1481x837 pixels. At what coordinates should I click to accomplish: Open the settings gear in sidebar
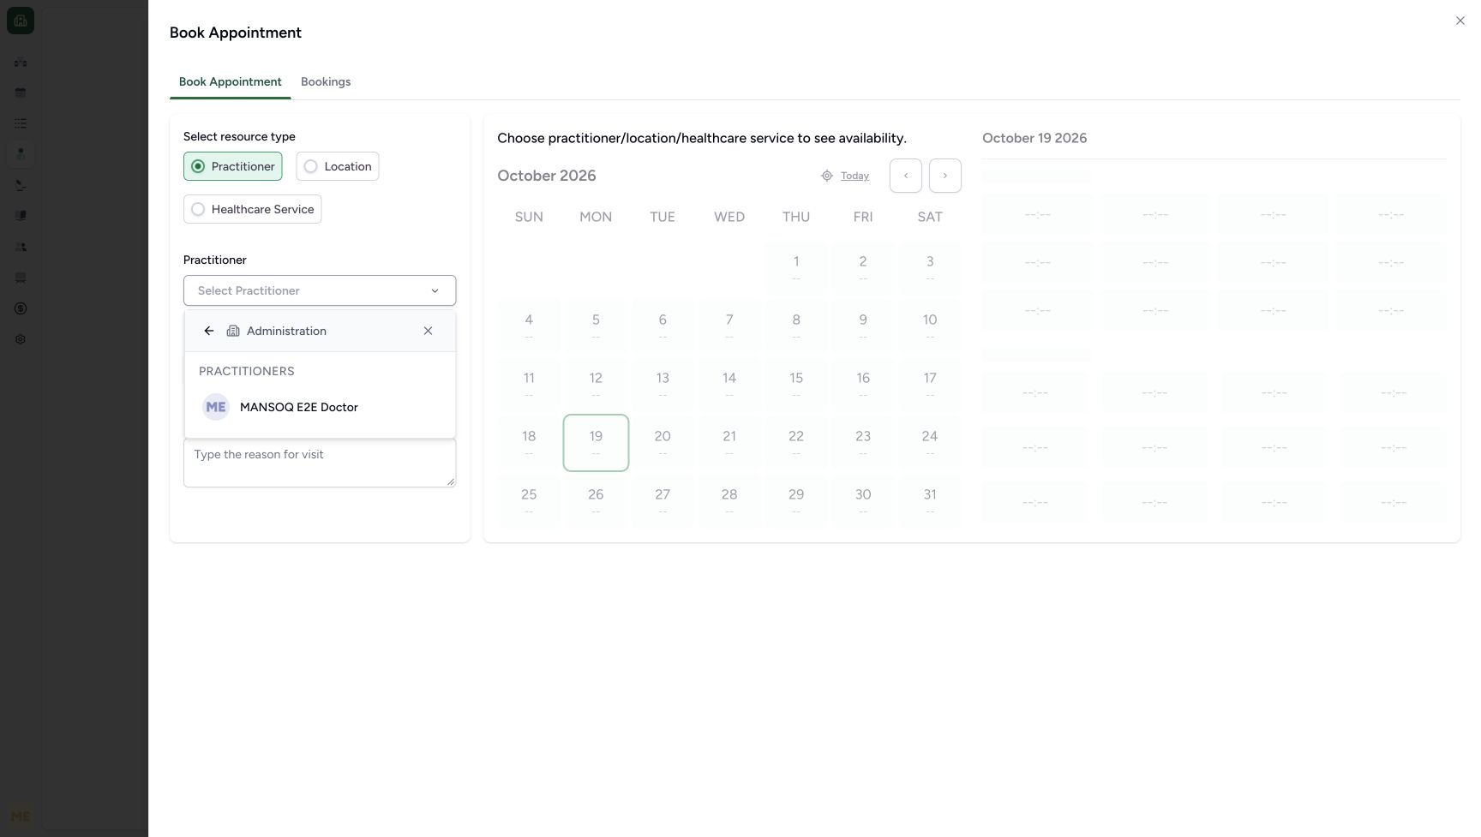coord(21,339)
